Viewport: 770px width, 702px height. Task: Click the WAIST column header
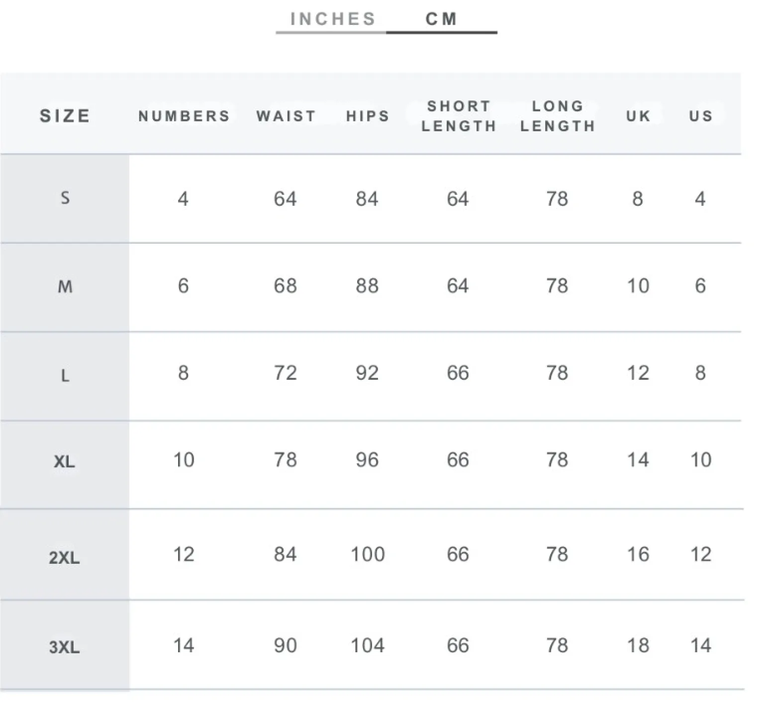(286, 116)
